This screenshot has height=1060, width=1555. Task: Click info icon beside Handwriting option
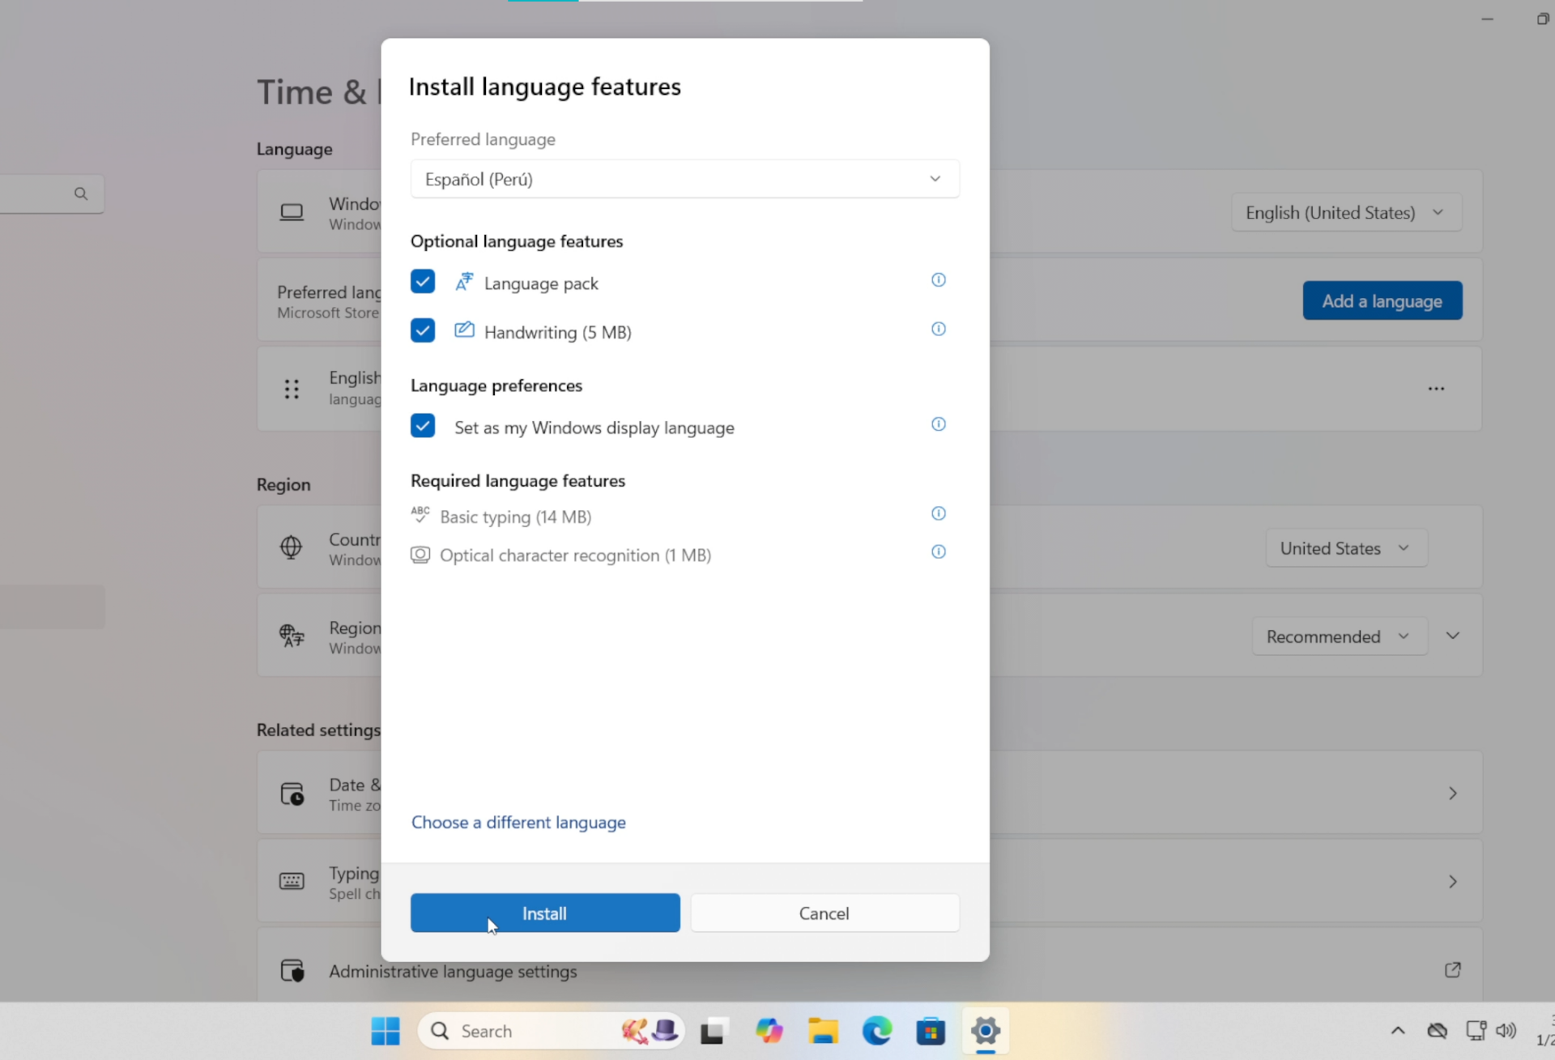pos(938,329)
